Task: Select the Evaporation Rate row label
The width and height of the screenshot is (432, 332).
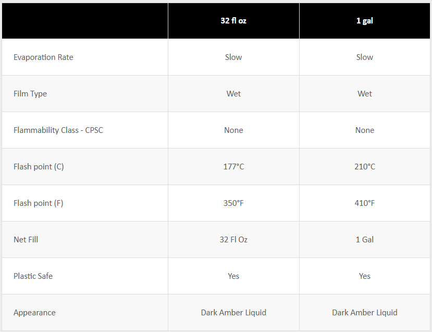Action: pyautogui.click(x=43, y=57)
